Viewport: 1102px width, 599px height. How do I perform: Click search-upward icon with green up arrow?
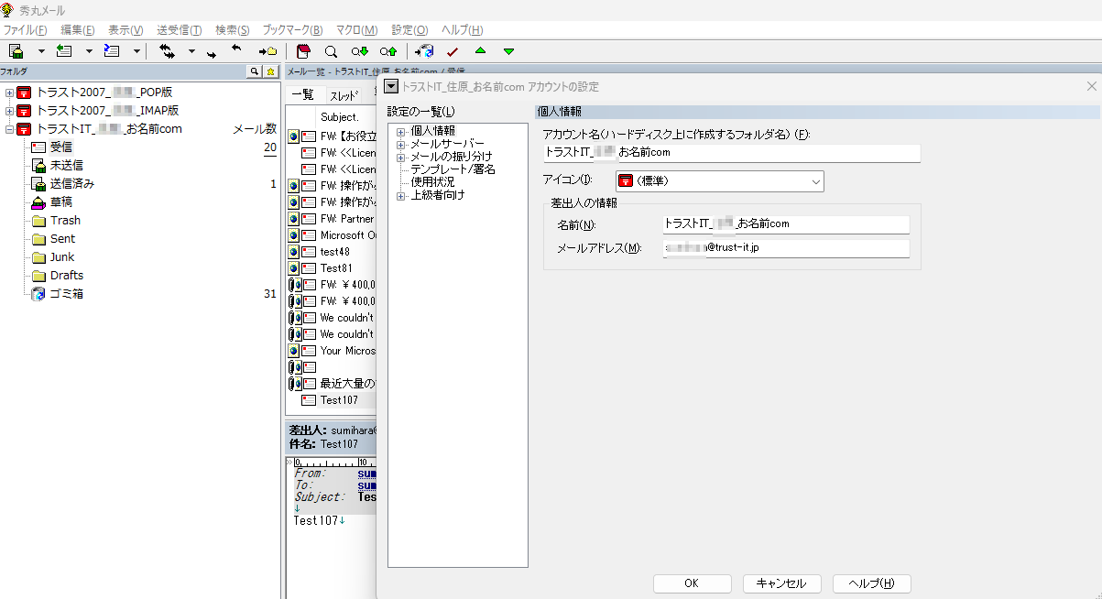click(388, 51)
